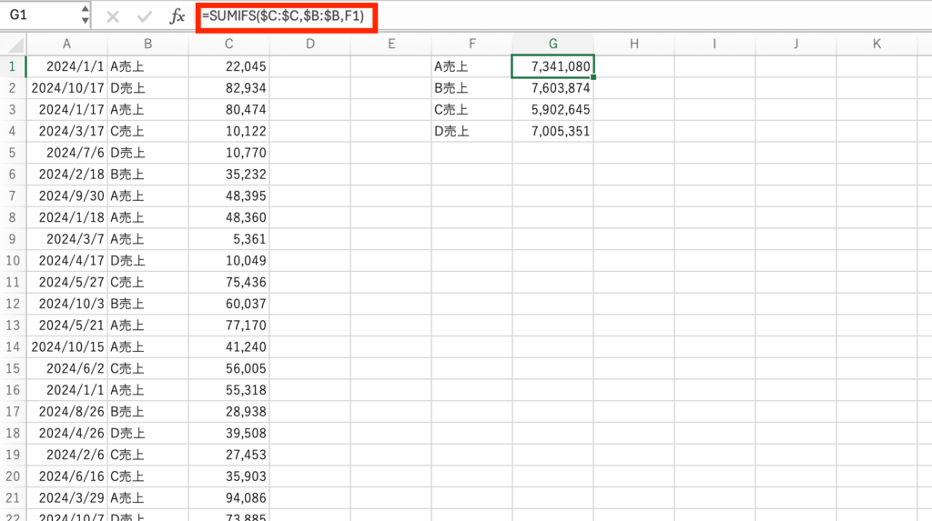The image size is (932, 521).
Task: Click amount cell 48,395
Action: pos(228,196)
